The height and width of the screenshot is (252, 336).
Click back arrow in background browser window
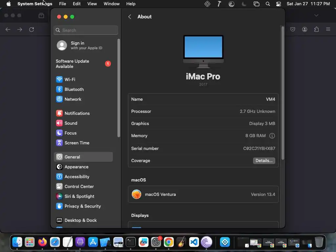click(8, 29)
